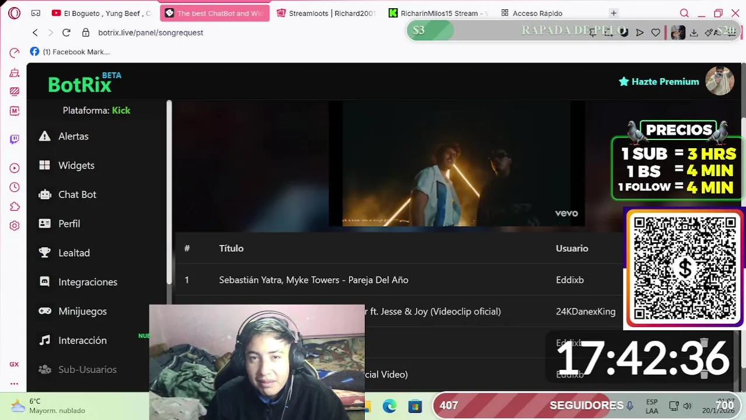
Task: Open the red M icon in Opera sidebar
Action: point(15,111)
